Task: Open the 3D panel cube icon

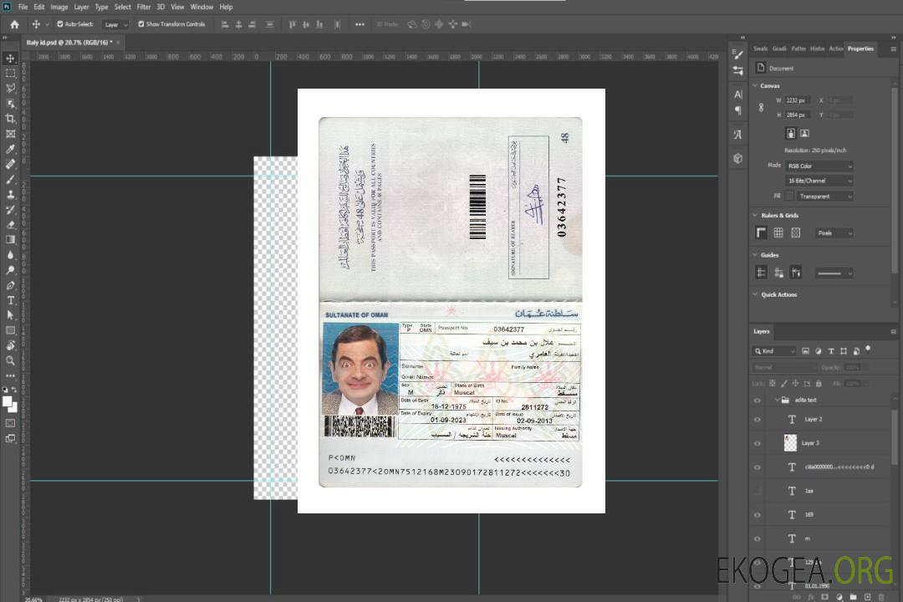Action: [x=737, y=158]
